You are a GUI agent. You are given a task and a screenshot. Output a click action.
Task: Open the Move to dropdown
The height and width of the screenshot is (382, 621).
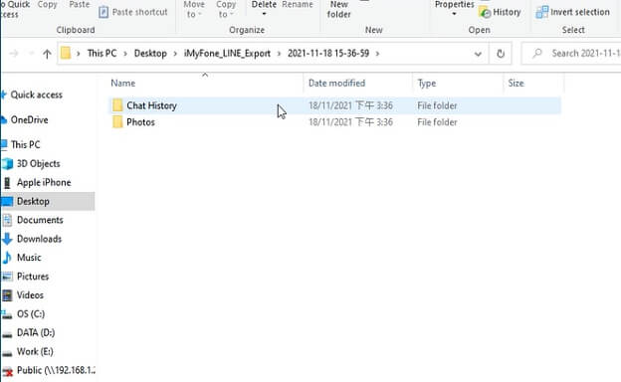tap(194, 10)
